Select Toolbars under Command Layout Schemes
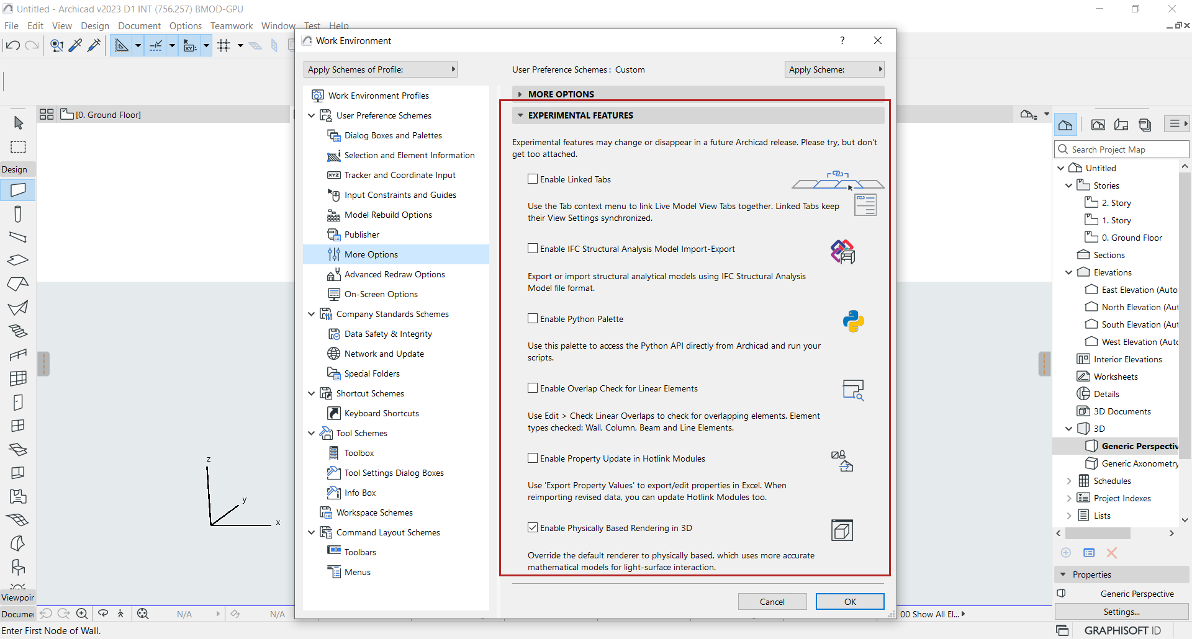Viewport: 1192px width, 639px height. (x=360, y=552)
